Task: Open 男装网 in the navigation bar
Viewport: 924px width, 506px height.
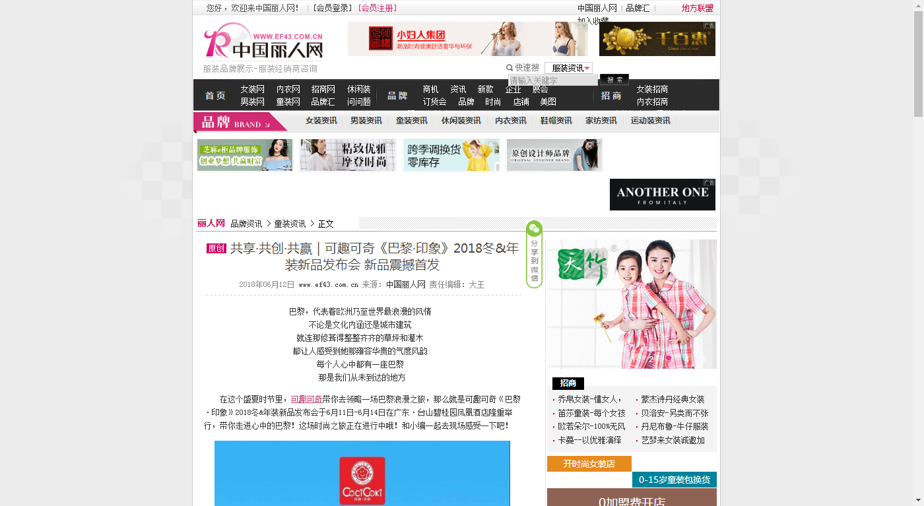Action: pos(252,102)
